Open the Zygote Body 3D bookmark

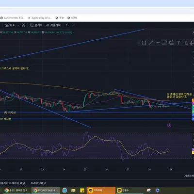pyautogui.click(x=40, y=18)
